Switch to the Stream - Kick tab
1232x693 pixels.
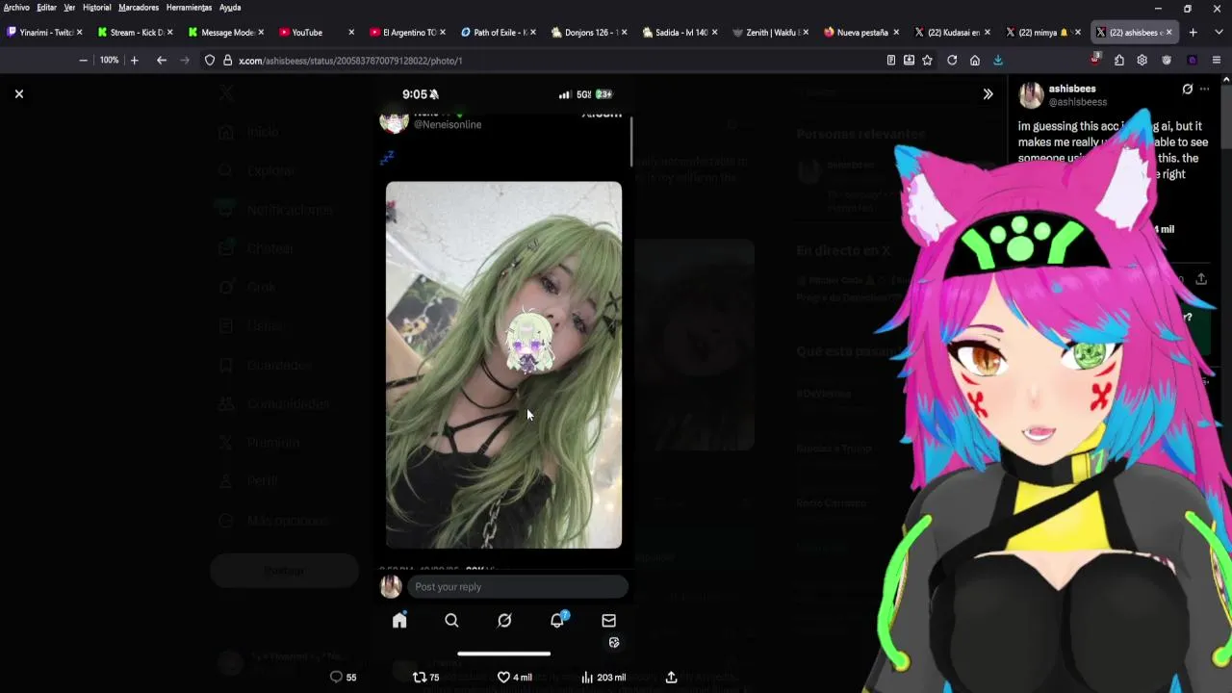tap(136, 32)
